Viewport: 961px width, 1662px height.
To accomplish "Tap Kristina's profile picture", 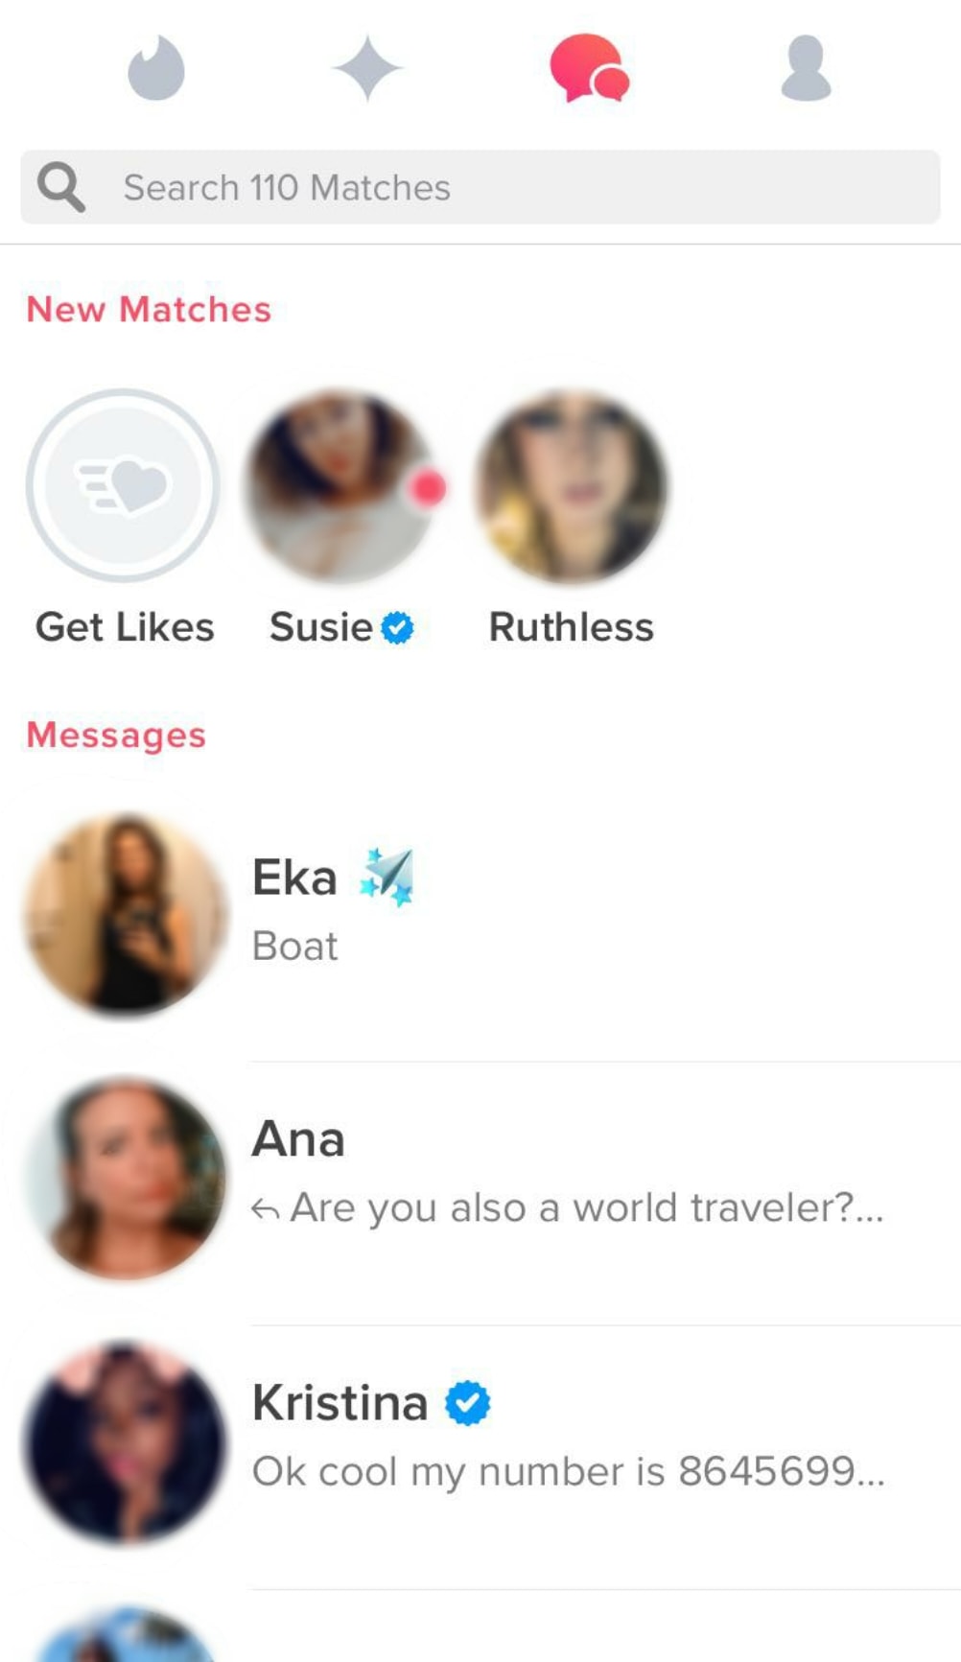I will pos(125,1441).
